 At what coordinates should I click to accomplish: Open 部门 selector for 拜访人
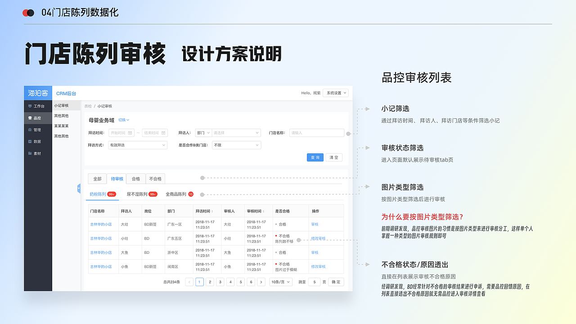[203, 133]
